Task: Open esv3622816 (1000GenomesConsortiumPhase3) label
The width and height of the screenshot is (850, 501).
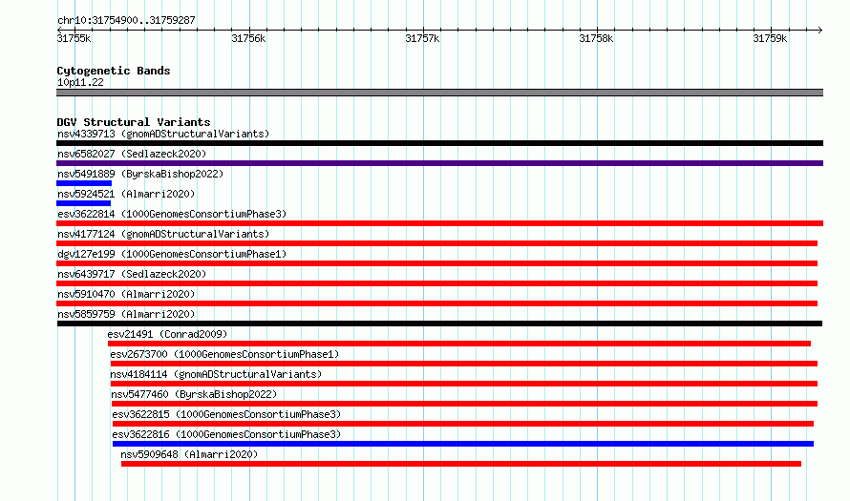Action: pos(226,434)
